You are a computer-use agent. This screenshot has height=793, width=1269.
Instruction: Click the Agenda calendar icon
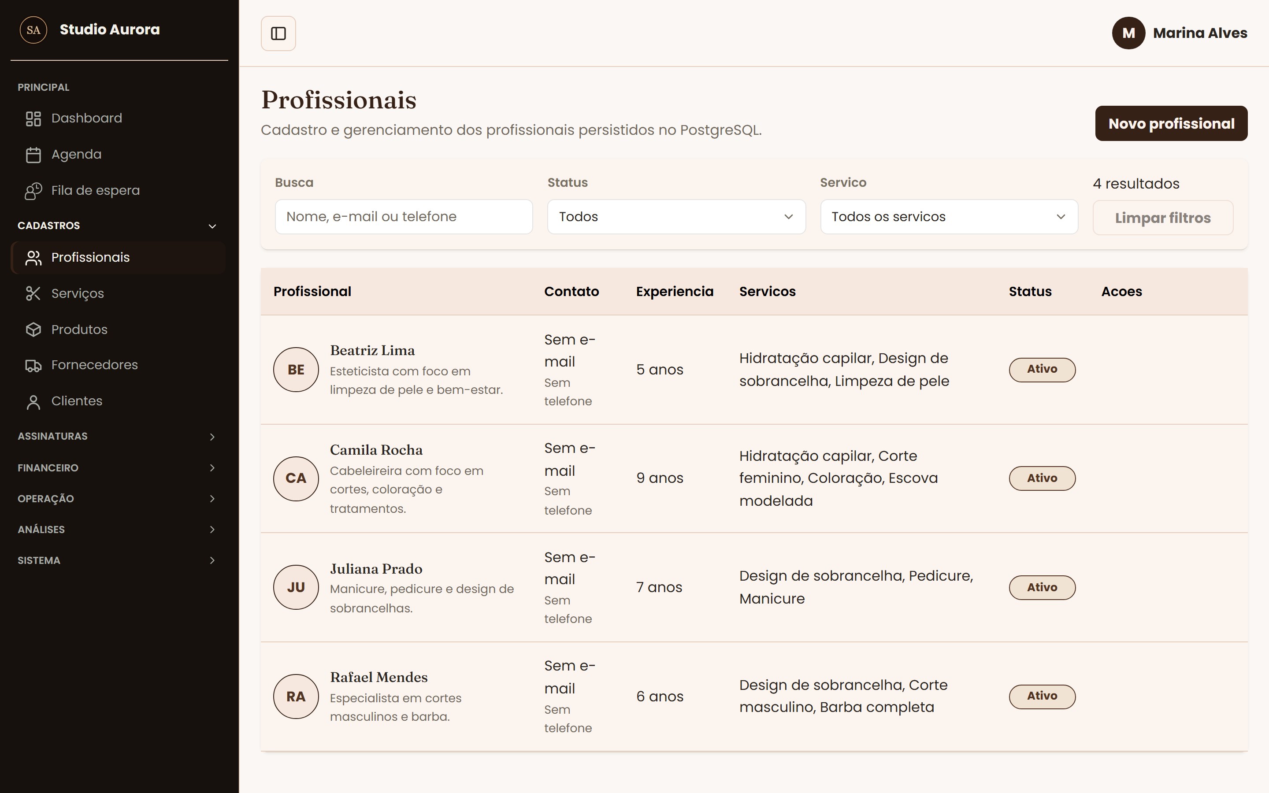click(33, 155)
